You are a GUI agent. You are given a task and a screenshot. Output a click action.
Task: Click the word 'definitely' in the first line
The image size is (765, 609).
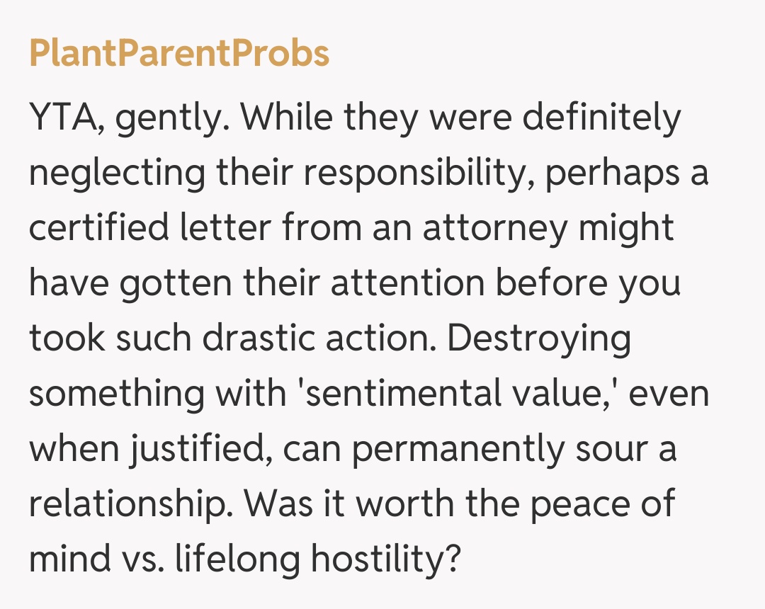coord(600,119)
